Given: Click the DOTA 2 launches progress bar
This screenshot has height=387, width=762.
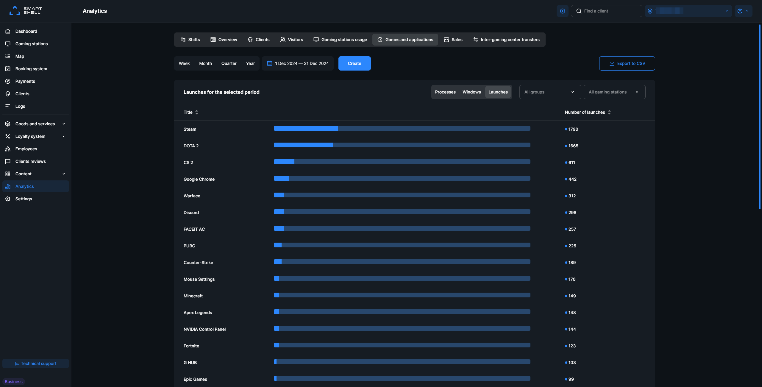Looking at the screenshot, I should tap(402, 145).
